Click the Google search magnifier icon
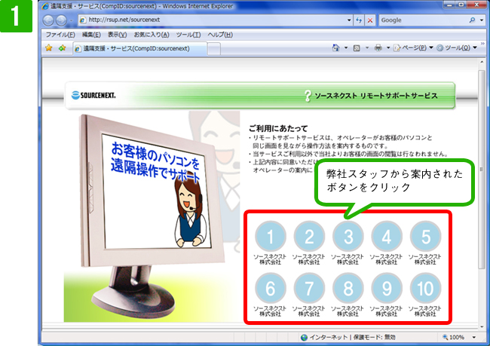 (x=472, y=20)
